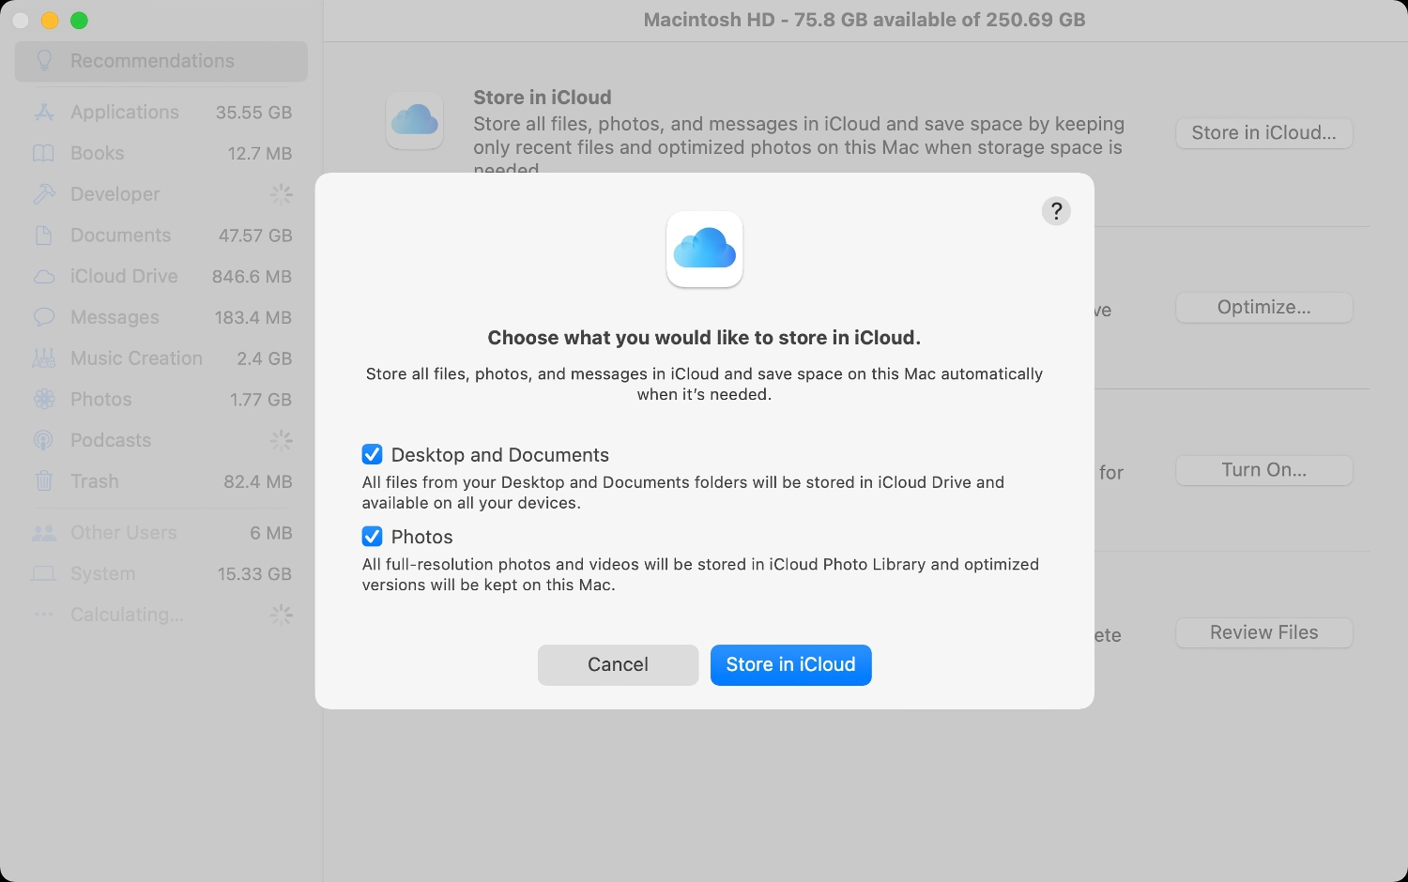The height and width of the screenshot is (882, 1408).
Task: Click the Messages speech bubble icon
Action: [x=43, y=317]
